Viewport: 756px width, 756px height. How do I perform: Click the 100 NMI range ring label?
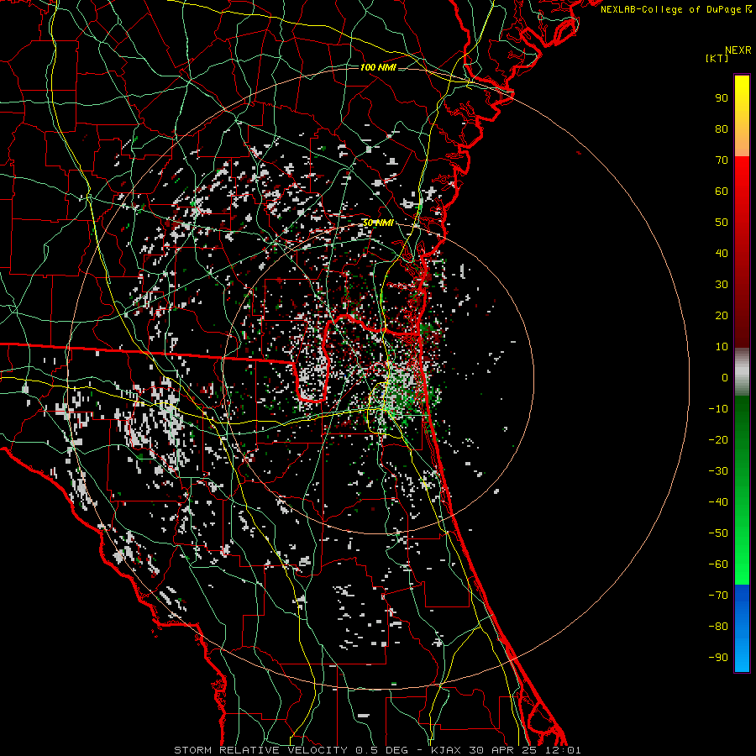378,67
